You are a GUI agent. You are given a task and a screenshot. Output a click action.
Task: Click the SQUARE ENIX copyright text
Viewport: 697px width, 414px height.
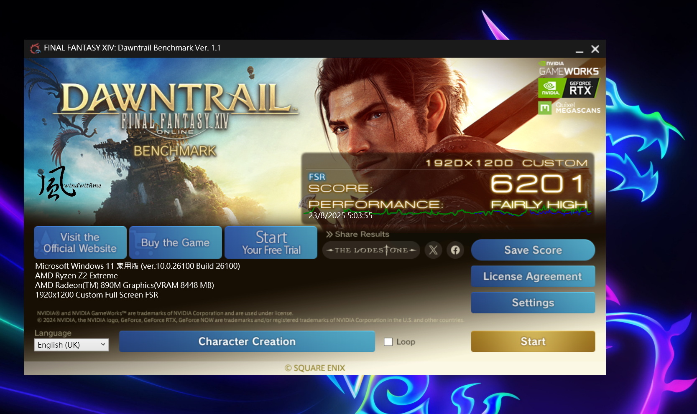click(x=315, y=368)
